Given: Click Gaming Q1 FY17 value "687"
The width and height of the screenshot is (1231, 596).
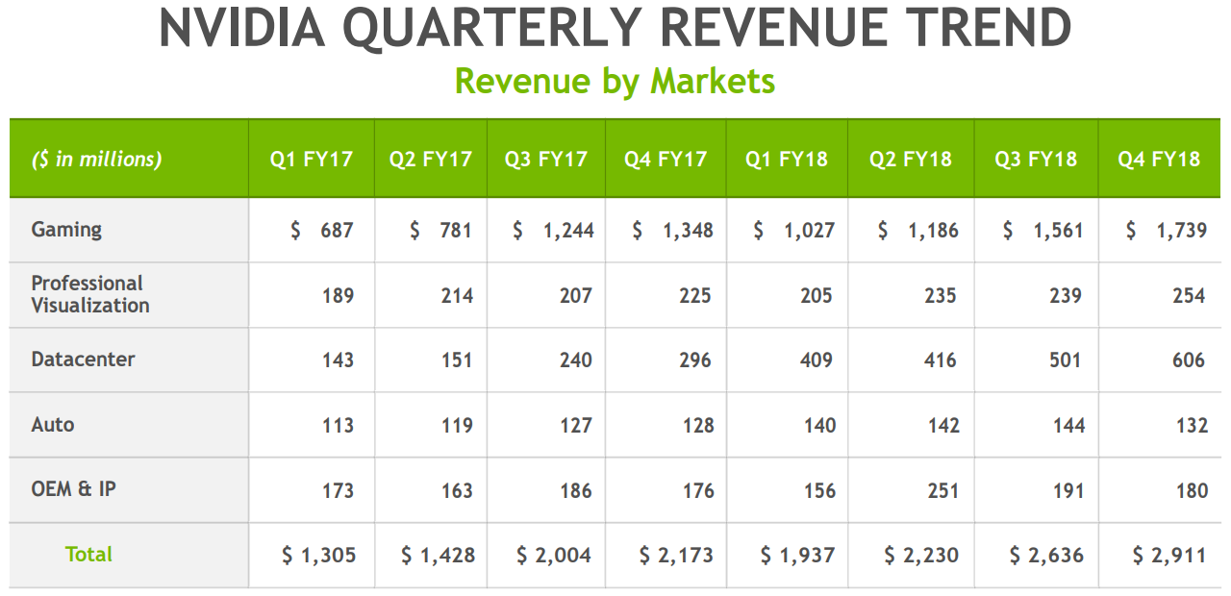Looking at the screenshot, I should pos(338,231).
